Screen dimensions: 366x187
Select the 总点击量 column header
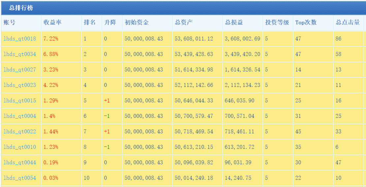[348, 23]
